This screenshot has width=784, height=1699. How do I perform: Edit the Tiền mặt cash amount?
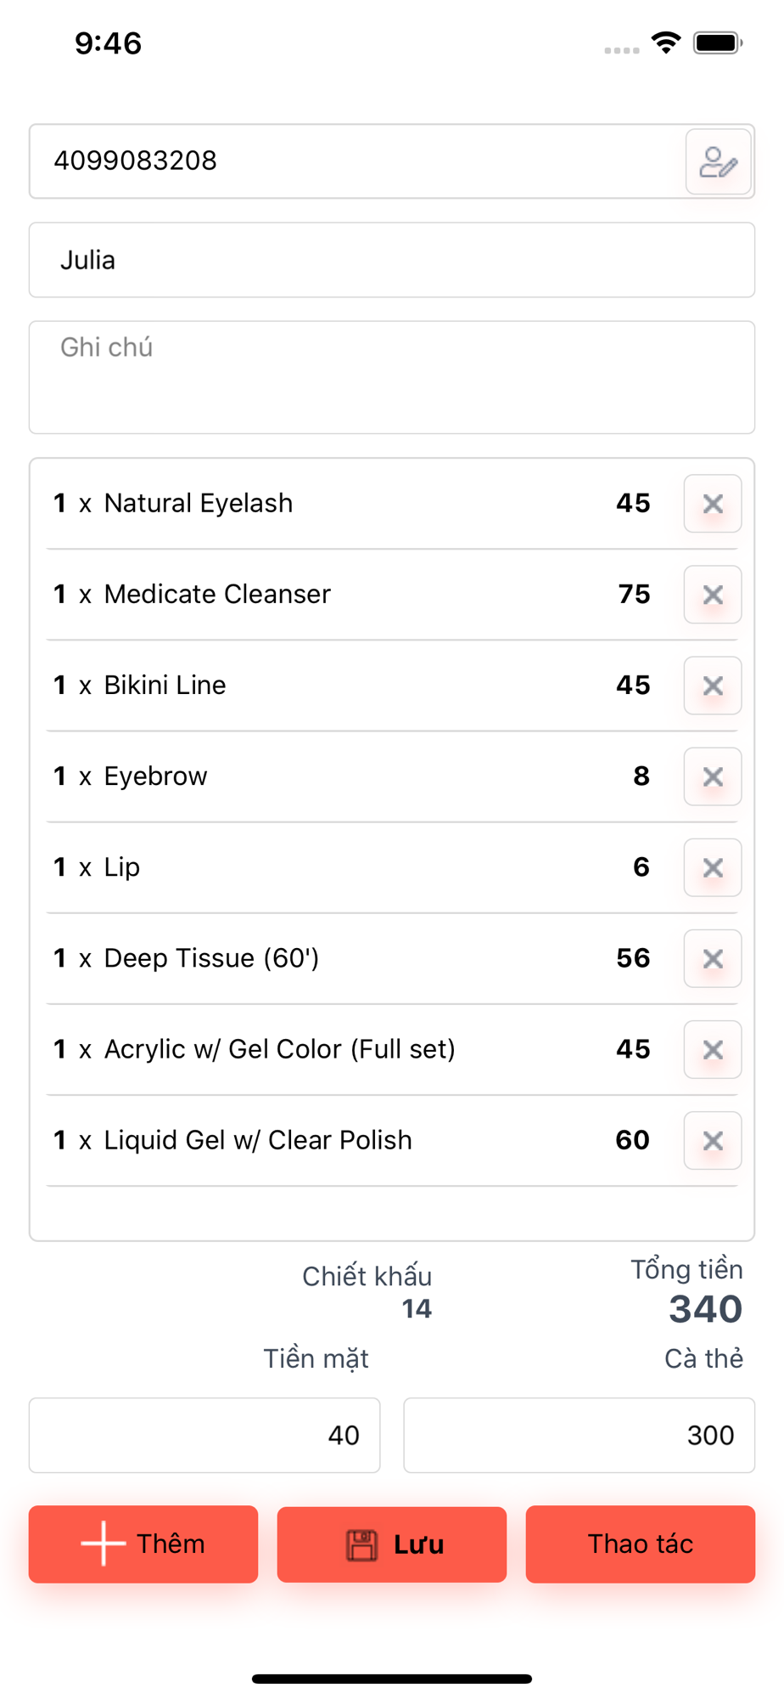tap(204, 1435)
